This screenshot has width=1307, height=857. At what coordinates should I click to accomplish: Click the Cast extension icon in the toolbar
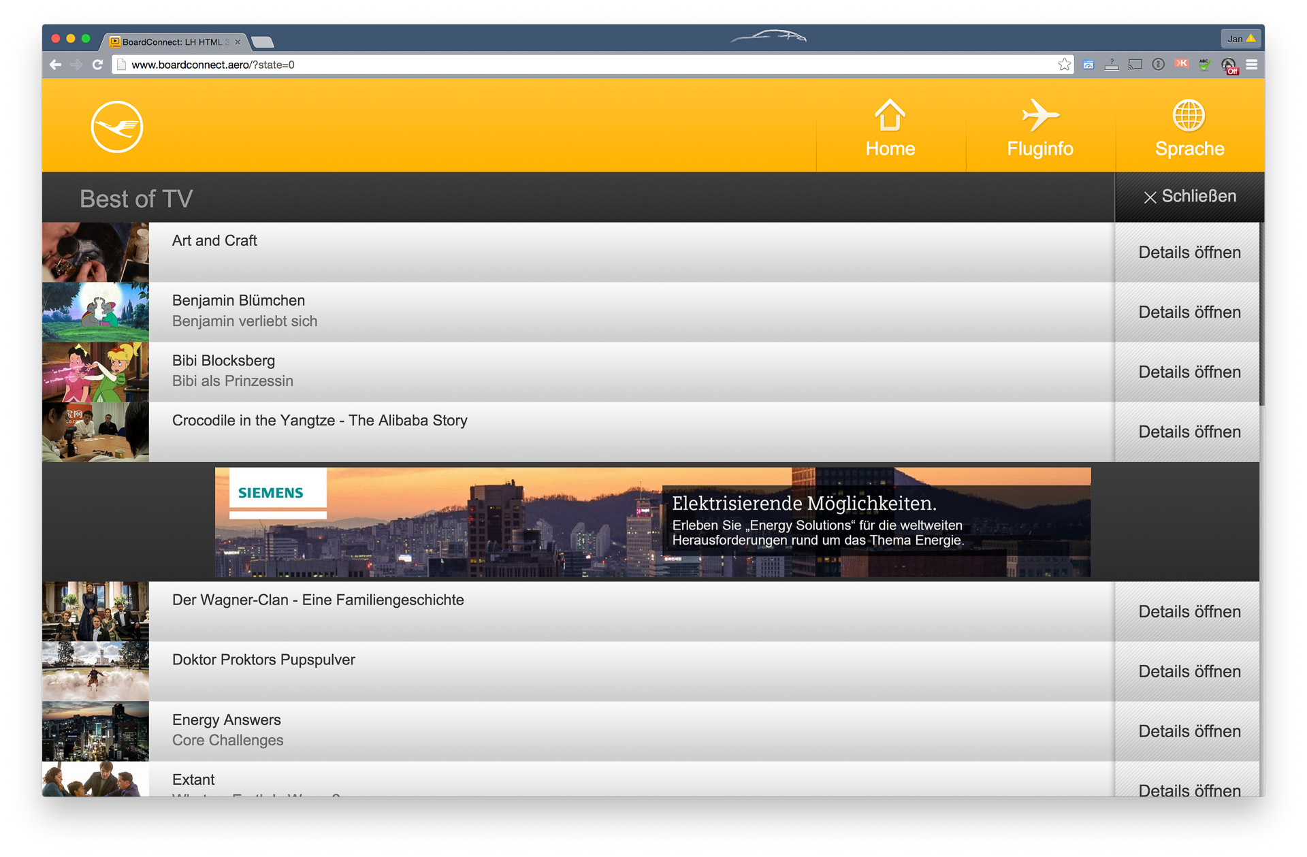(1135, 65)
